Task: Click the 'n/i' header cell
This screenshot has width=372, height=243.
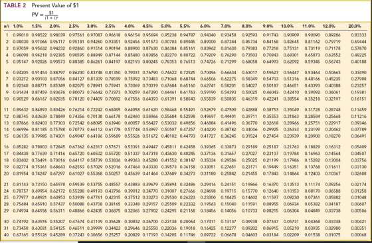Action: (7, 26)
